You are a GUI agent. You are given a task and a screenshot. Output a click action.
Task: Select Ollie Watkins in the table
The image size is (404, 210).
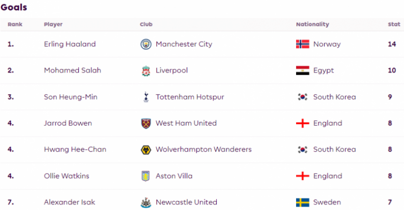[x=66, y=176]
